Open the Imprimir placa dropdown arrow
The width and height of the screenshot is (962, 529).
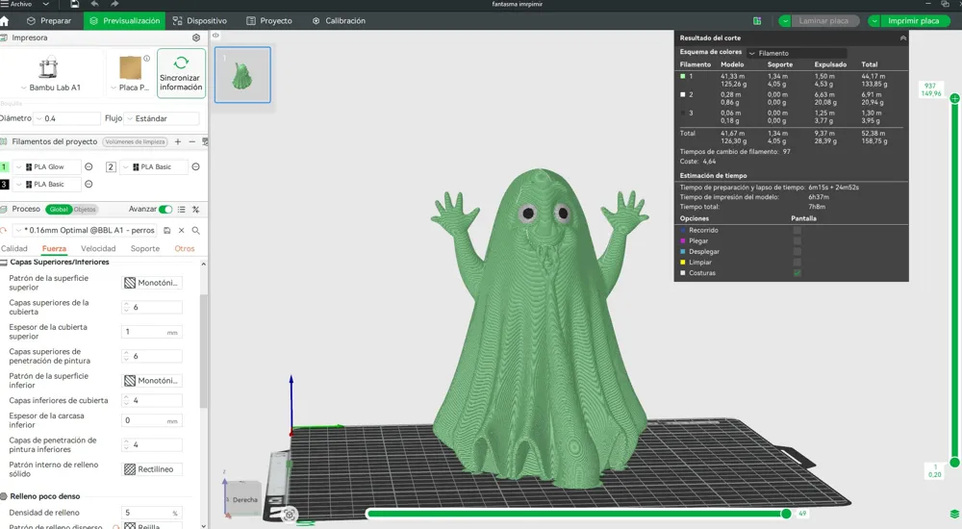pyautogui.click(x=873, y=21)
